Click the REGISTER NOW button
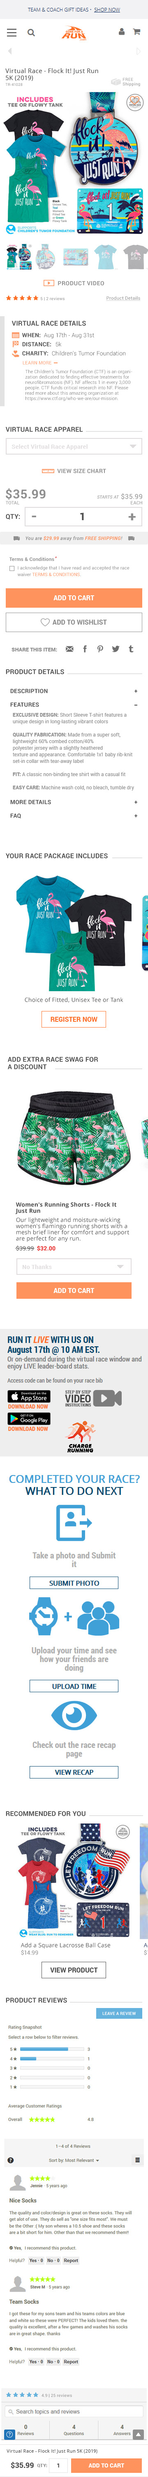 click(74, 1019)
